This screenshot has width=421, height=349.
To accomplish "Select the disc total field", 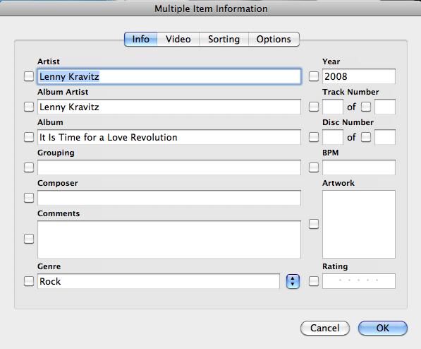I will point(385,137).
